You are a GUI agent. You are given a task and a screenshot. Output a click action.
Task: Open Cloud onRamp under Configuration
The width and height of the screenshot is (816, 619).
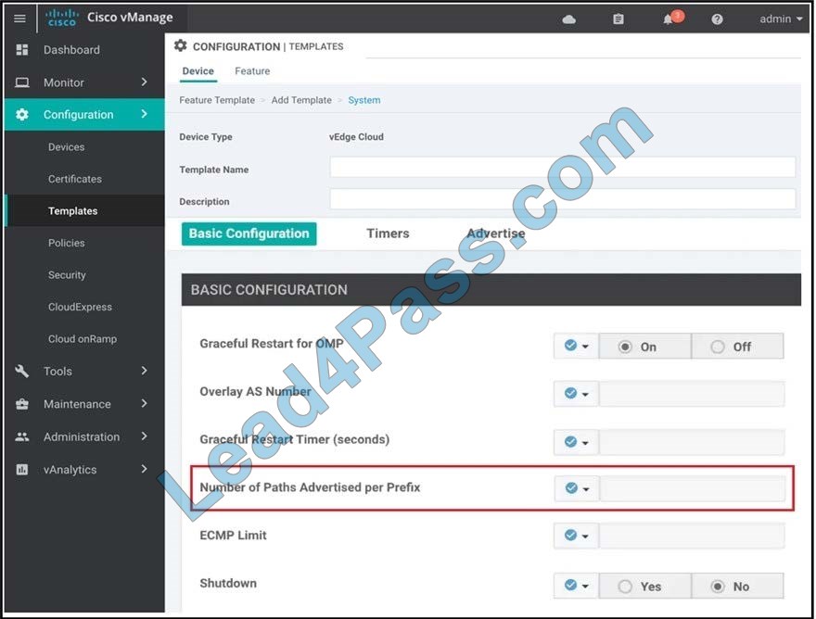point(83,338)
